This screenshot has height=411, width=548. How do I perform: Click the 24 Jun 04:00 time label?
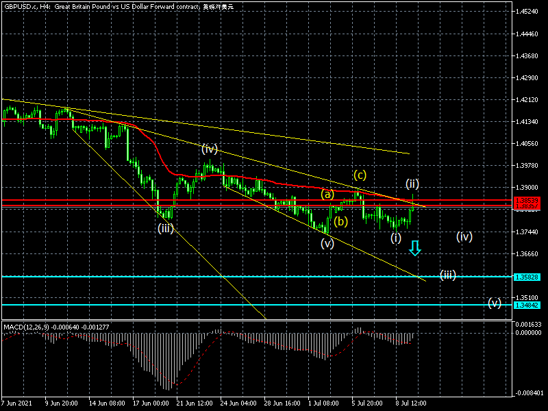click(x=238, y=403)
